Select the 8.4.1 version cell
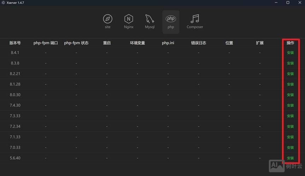The width and height of the screenshot is (305, 176). point(15,52)
